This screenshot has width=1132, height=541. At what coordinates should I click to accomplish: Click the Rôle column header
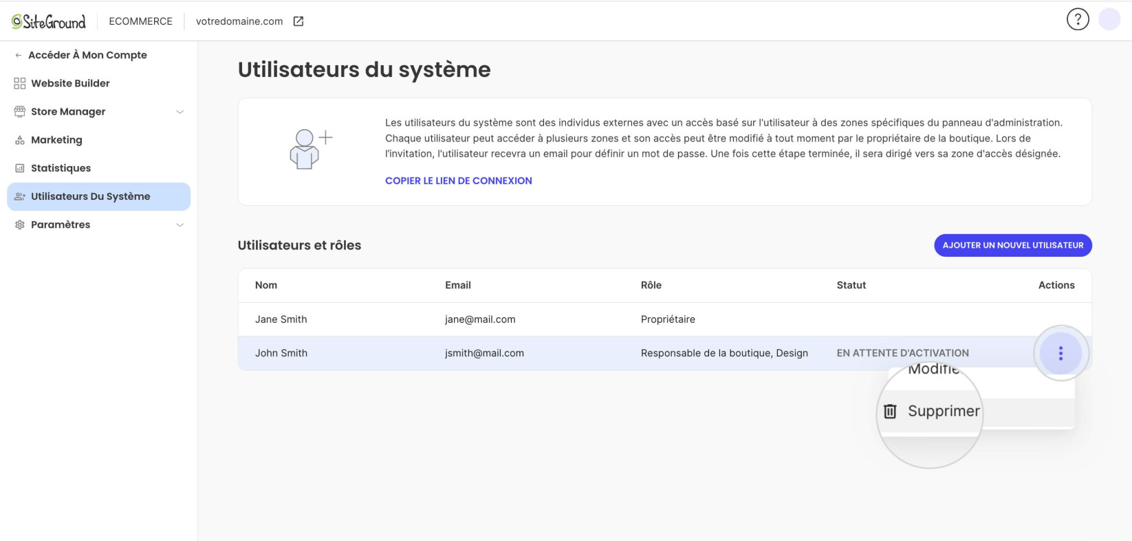click(x=651, y=285)
